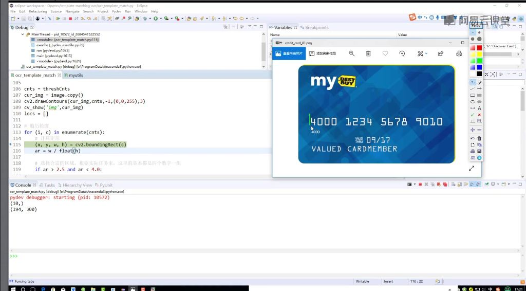
Task: Click the 'See all photos' blue button
Action: pyautogui.click(x=289, y=53)
